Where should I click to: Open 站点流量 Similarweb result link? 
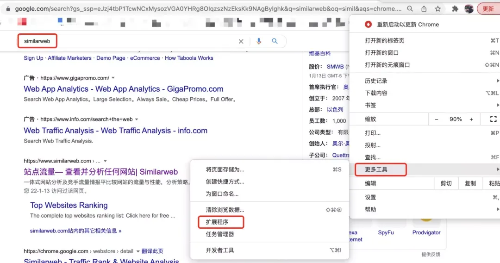(x=101, y=172)
